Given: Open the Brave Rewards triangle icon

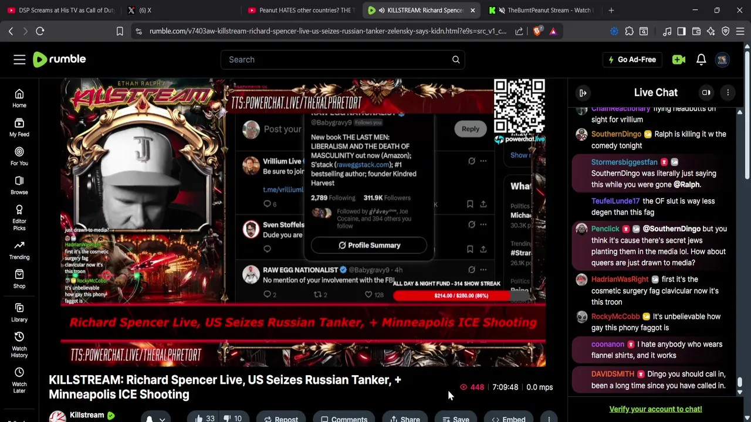Looking at the screenshot, I should click(x=553, y=31).
